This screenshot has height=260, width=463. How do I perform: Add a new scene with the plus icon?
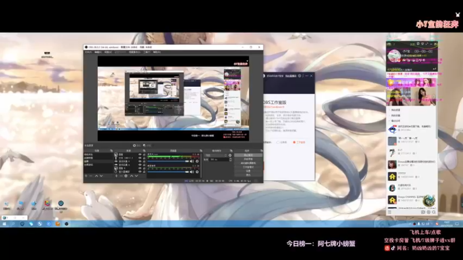(x=86, y=176)
